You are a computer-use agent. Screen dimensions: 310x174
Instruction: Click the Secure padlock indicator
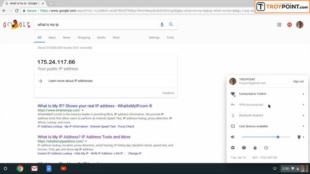[x=30, y=11]
